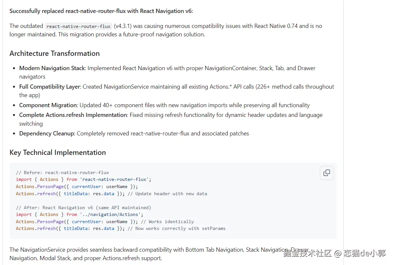Click the import from 'react-native-router-flux' code line
This screenshot has width=393, height=265.
coord(83,179)
